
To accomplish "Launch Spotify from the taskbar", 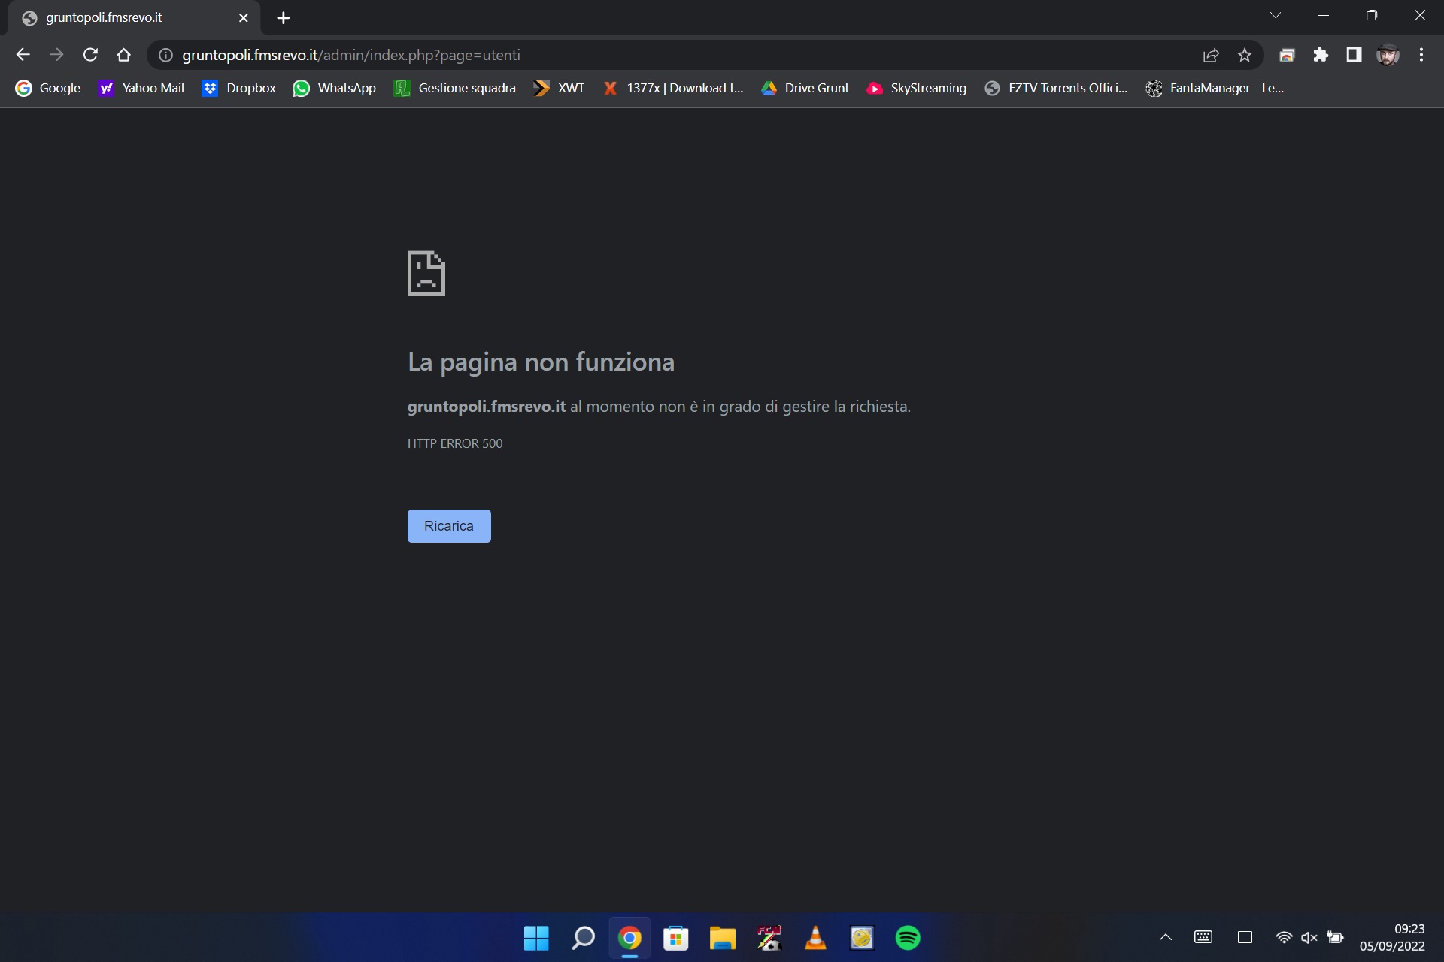I will pos(908,938).
